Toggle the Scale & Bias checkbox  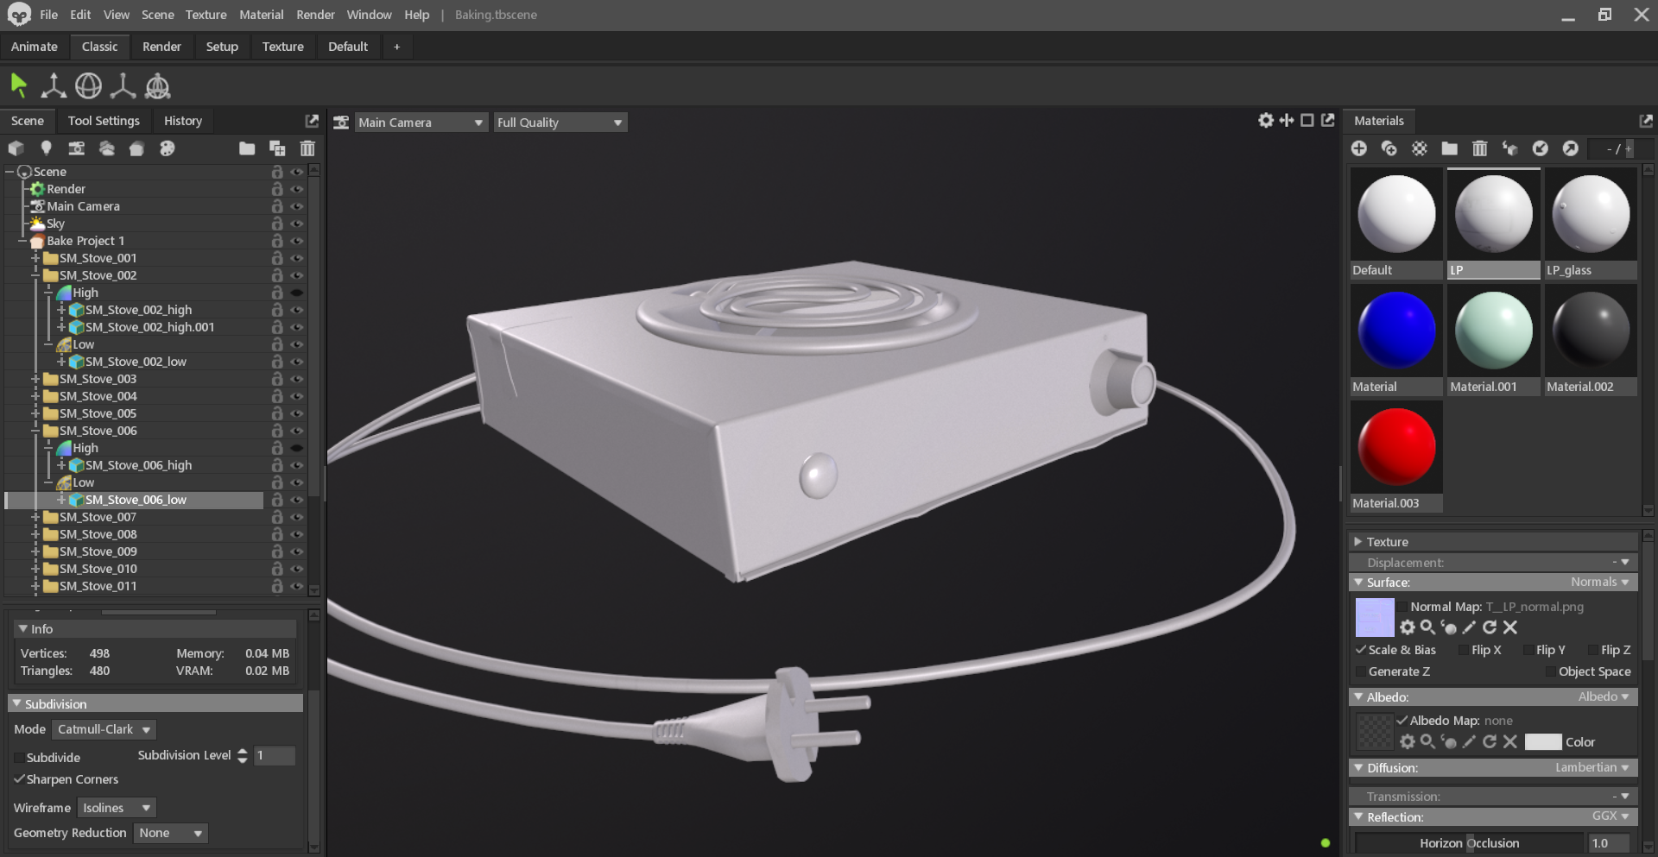point(1361,650)
